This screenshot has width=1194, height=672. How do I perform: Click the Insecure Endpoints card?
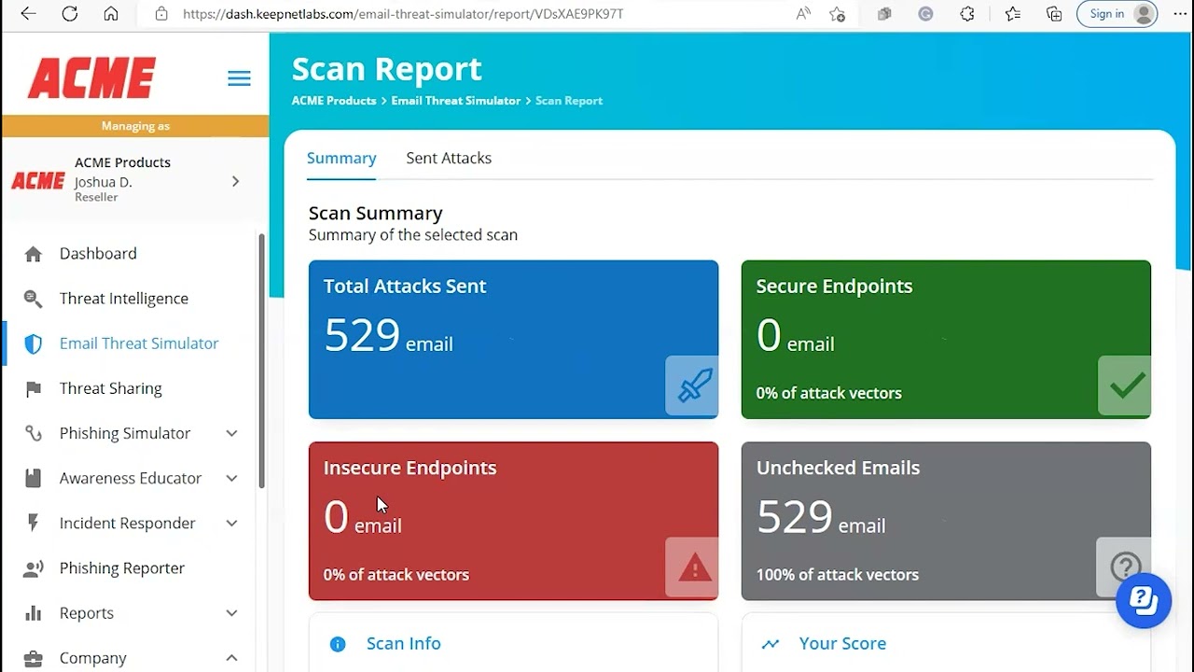click(x=514, y=521)
